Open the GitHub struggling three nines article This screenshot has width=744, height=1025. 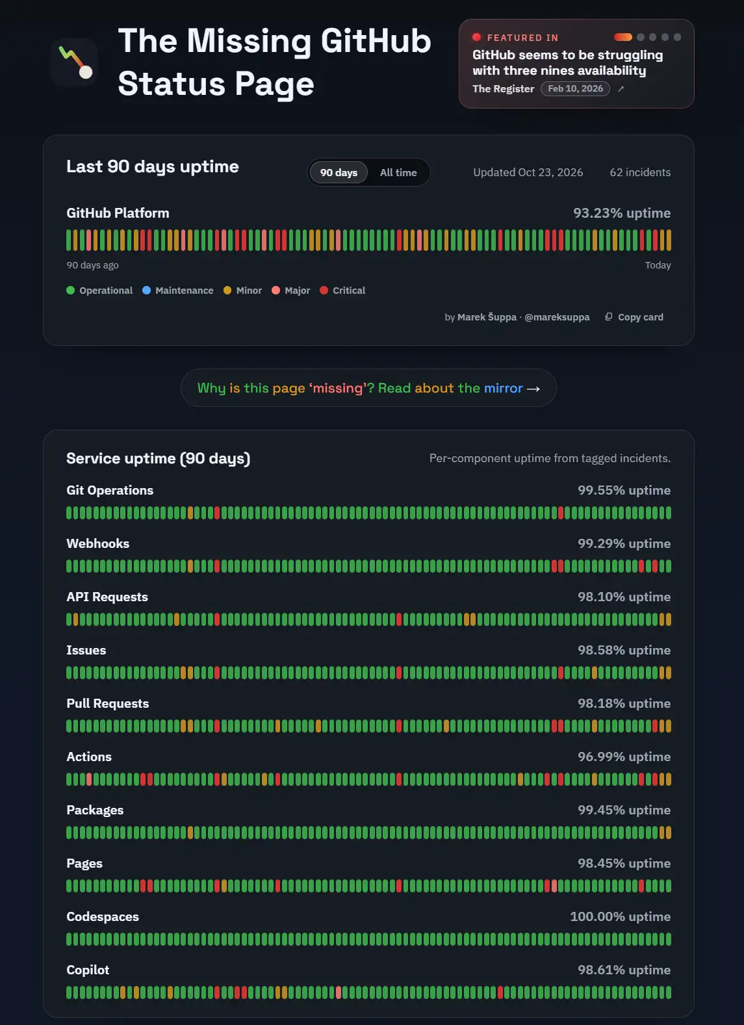[x=568, y=63]
